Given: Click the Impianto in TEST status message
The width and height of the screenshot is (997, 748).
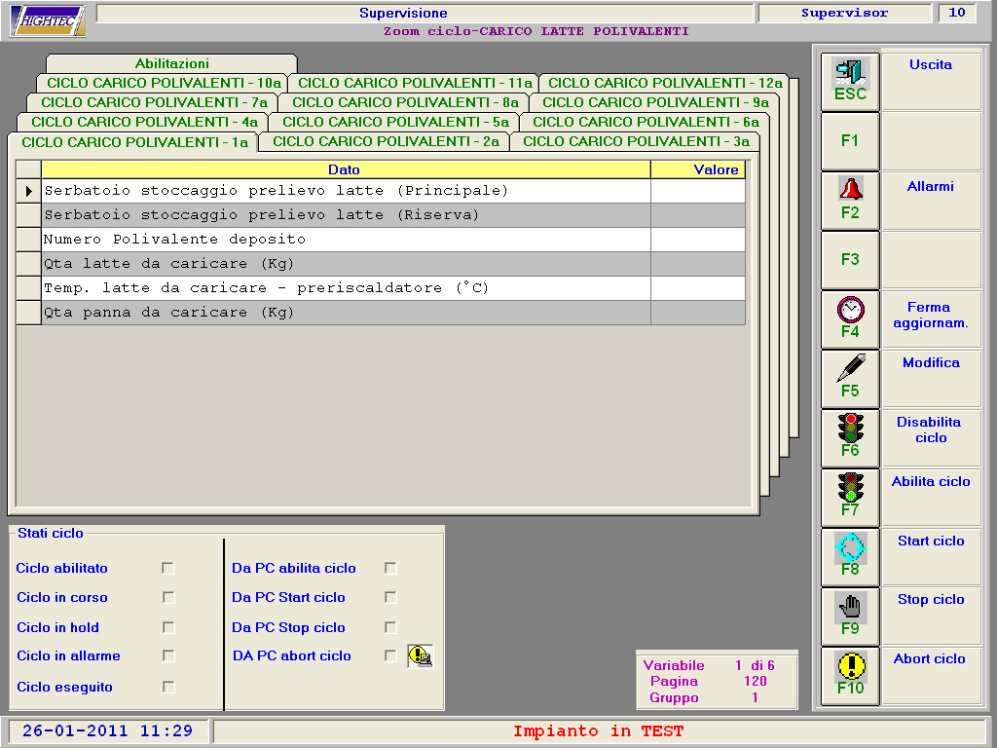Looking at the screenshot, I should click(599, 731).
